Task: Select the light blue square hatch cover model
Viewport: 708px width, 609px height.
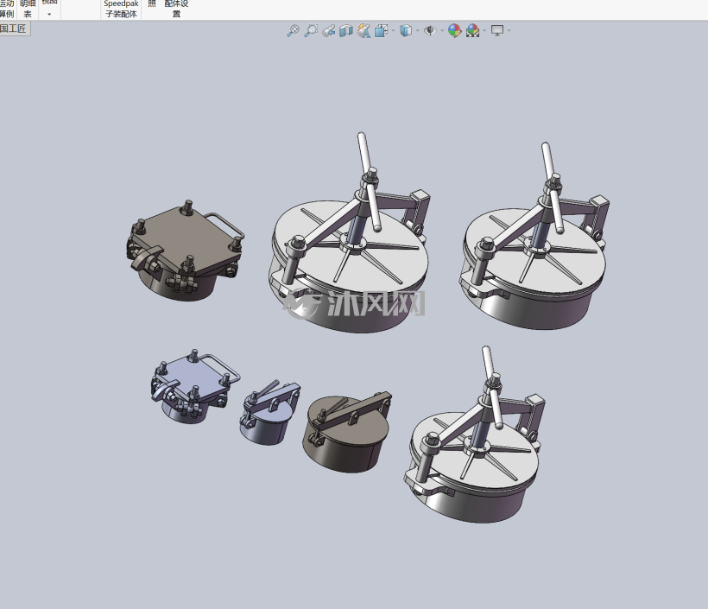Action: [x=194, y=386]
